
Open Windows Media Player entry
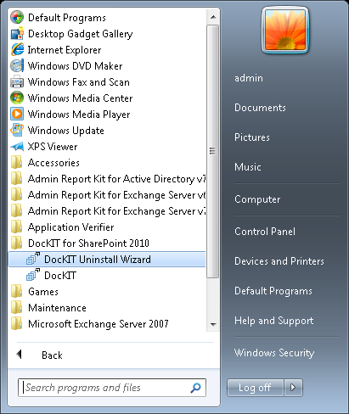(x=107, y=115)
